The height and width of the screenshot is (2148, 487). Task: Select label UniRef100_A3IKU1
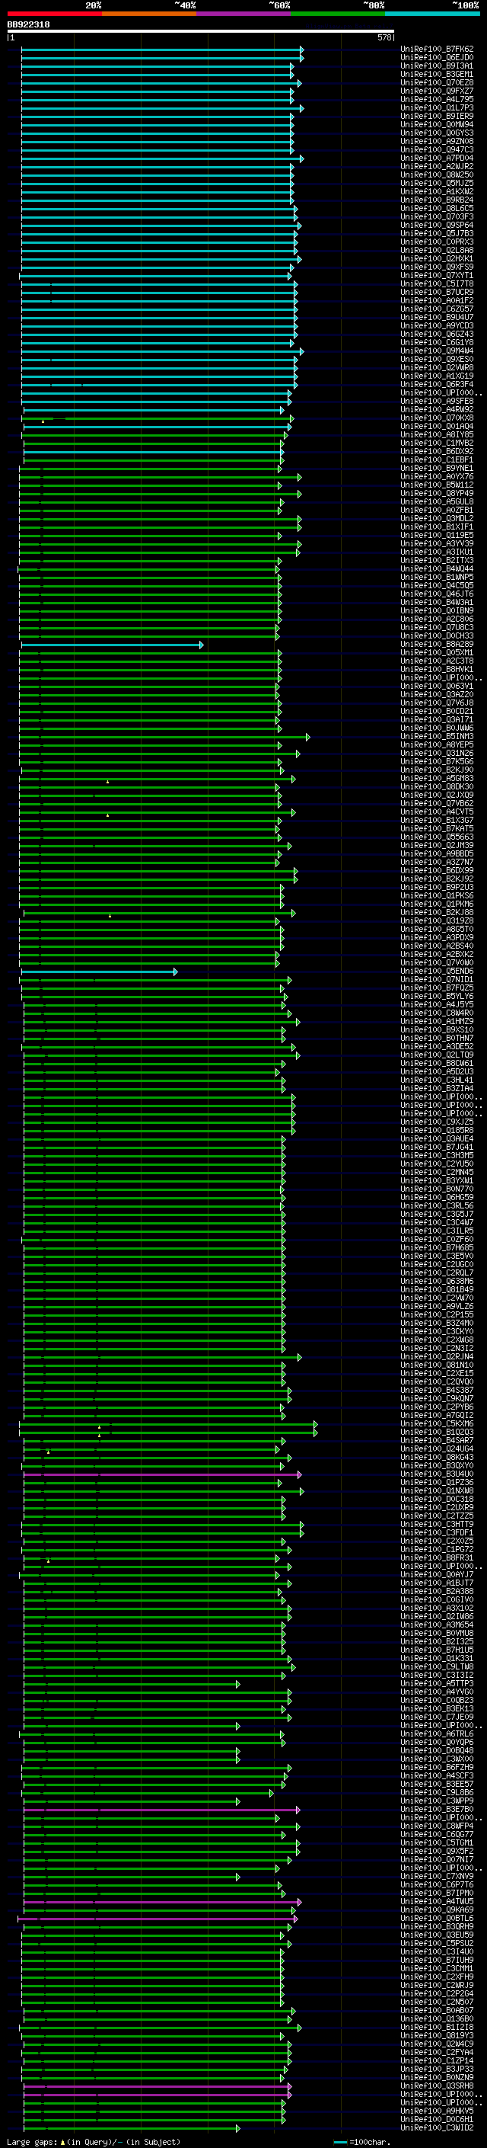coord(437,552)
